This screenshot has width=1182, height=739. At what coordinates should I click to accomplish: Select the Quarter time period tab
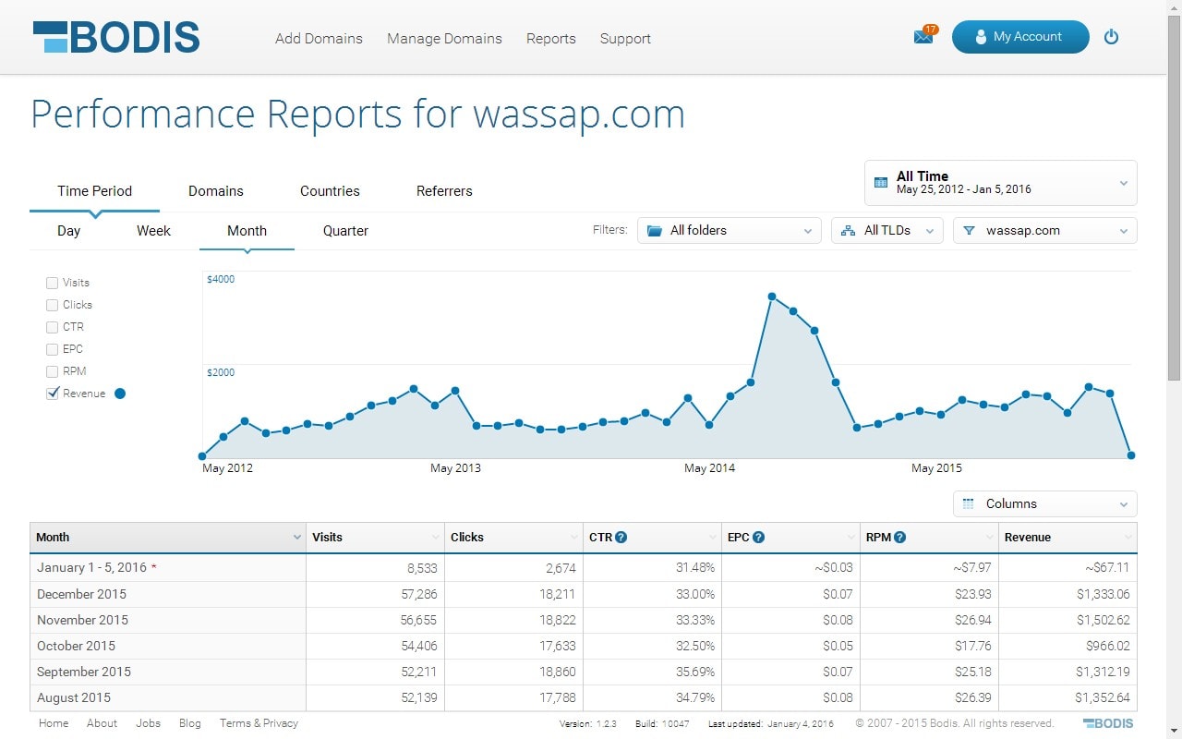[345, 231]
